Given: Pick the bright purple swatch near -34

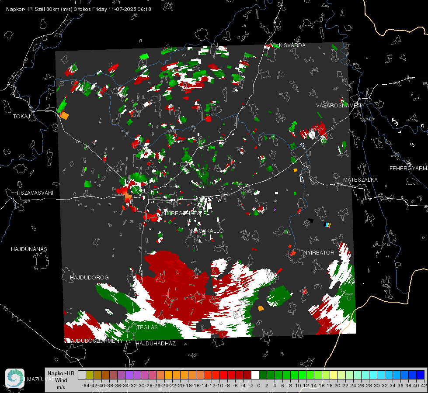Looking at the screenshot, I should click(129, 375).
